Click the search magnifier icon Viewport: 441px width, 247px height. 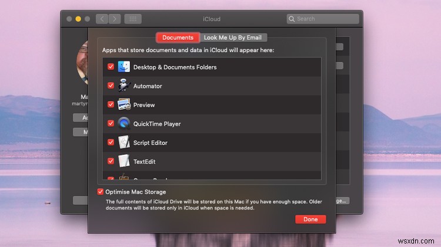[x=292, y=19]
